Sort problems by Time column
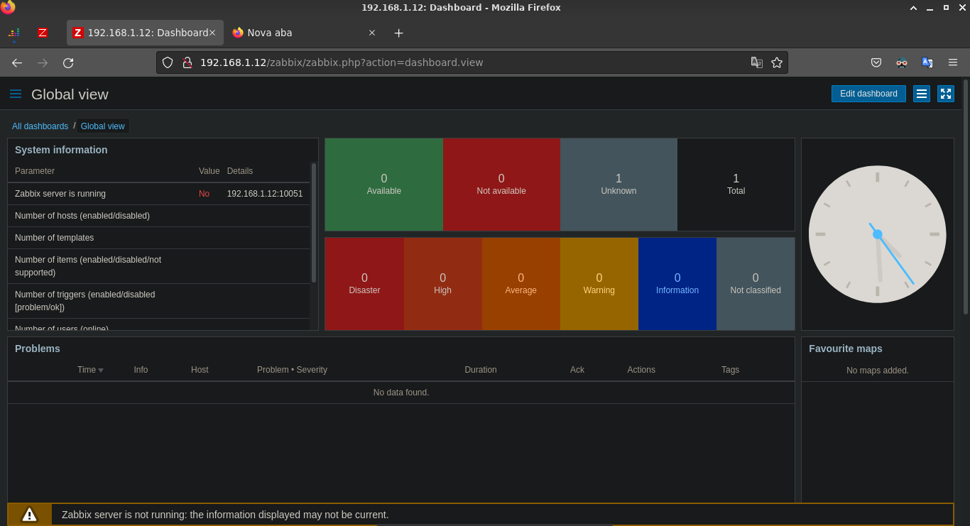 [90, 370]
